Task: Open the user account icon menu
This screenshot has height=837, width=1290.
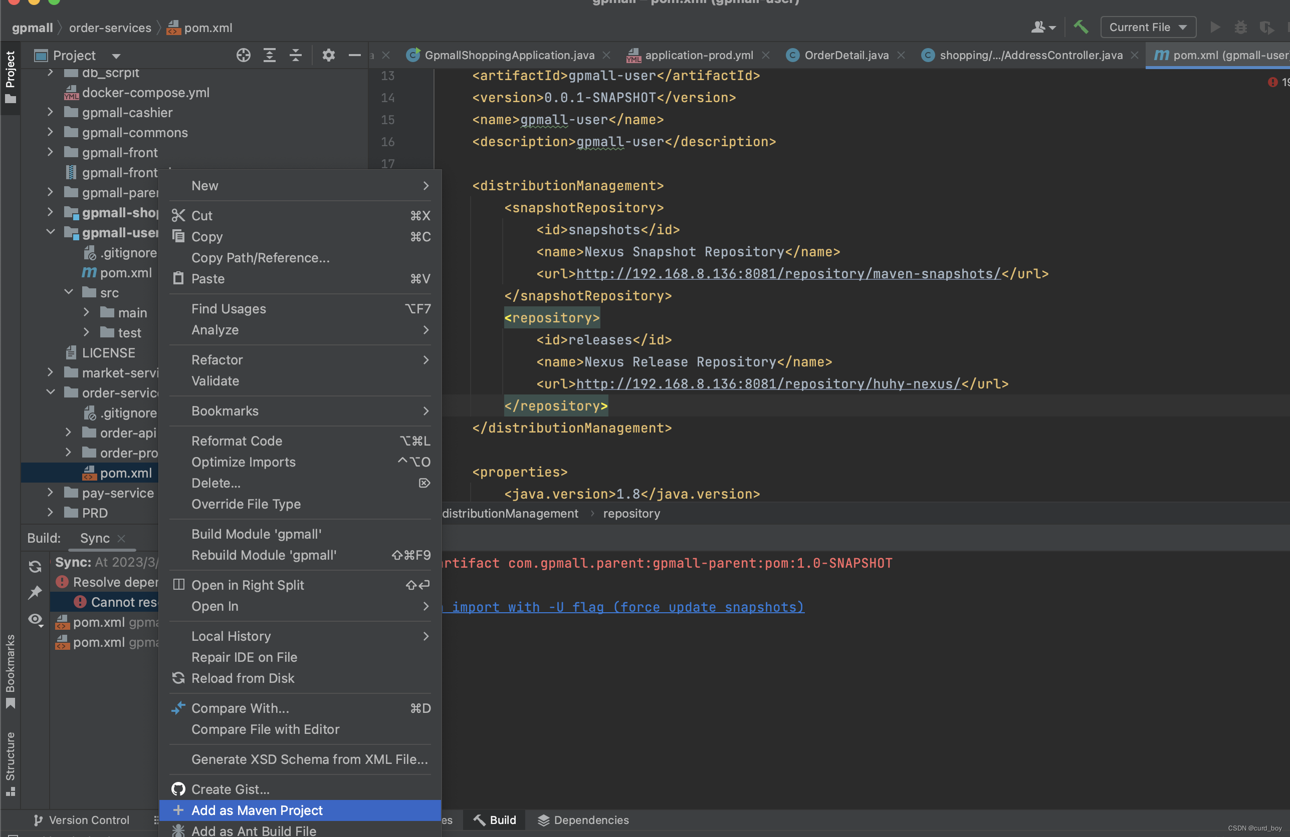Action: click(x=1043, y=27)
